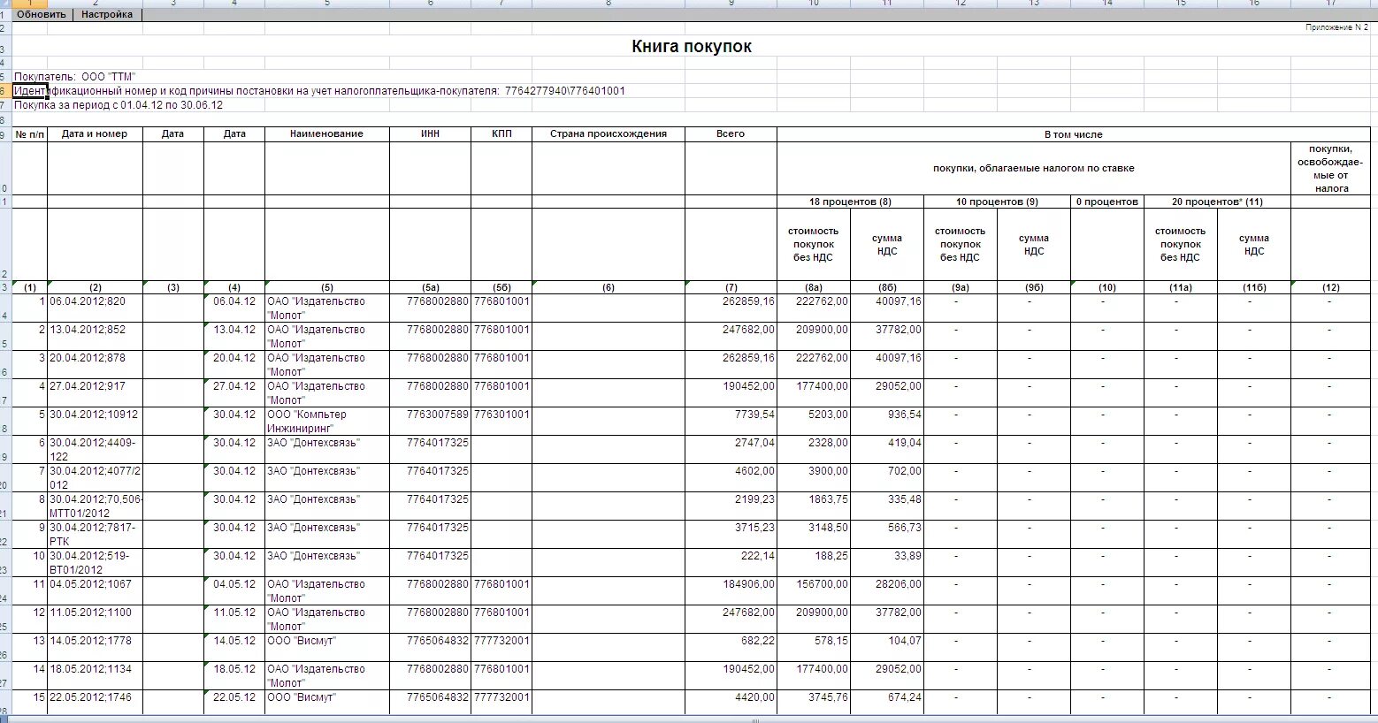Select total amount 682,22
The height and width of the screenshot is (723, 1378).
click(731, 648)
